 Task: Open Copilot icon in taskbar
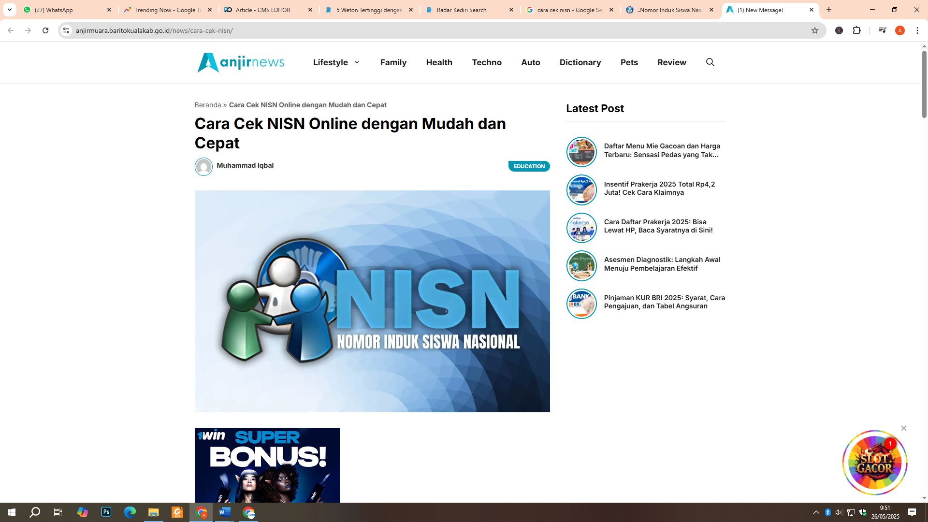[x=83, y=512]
